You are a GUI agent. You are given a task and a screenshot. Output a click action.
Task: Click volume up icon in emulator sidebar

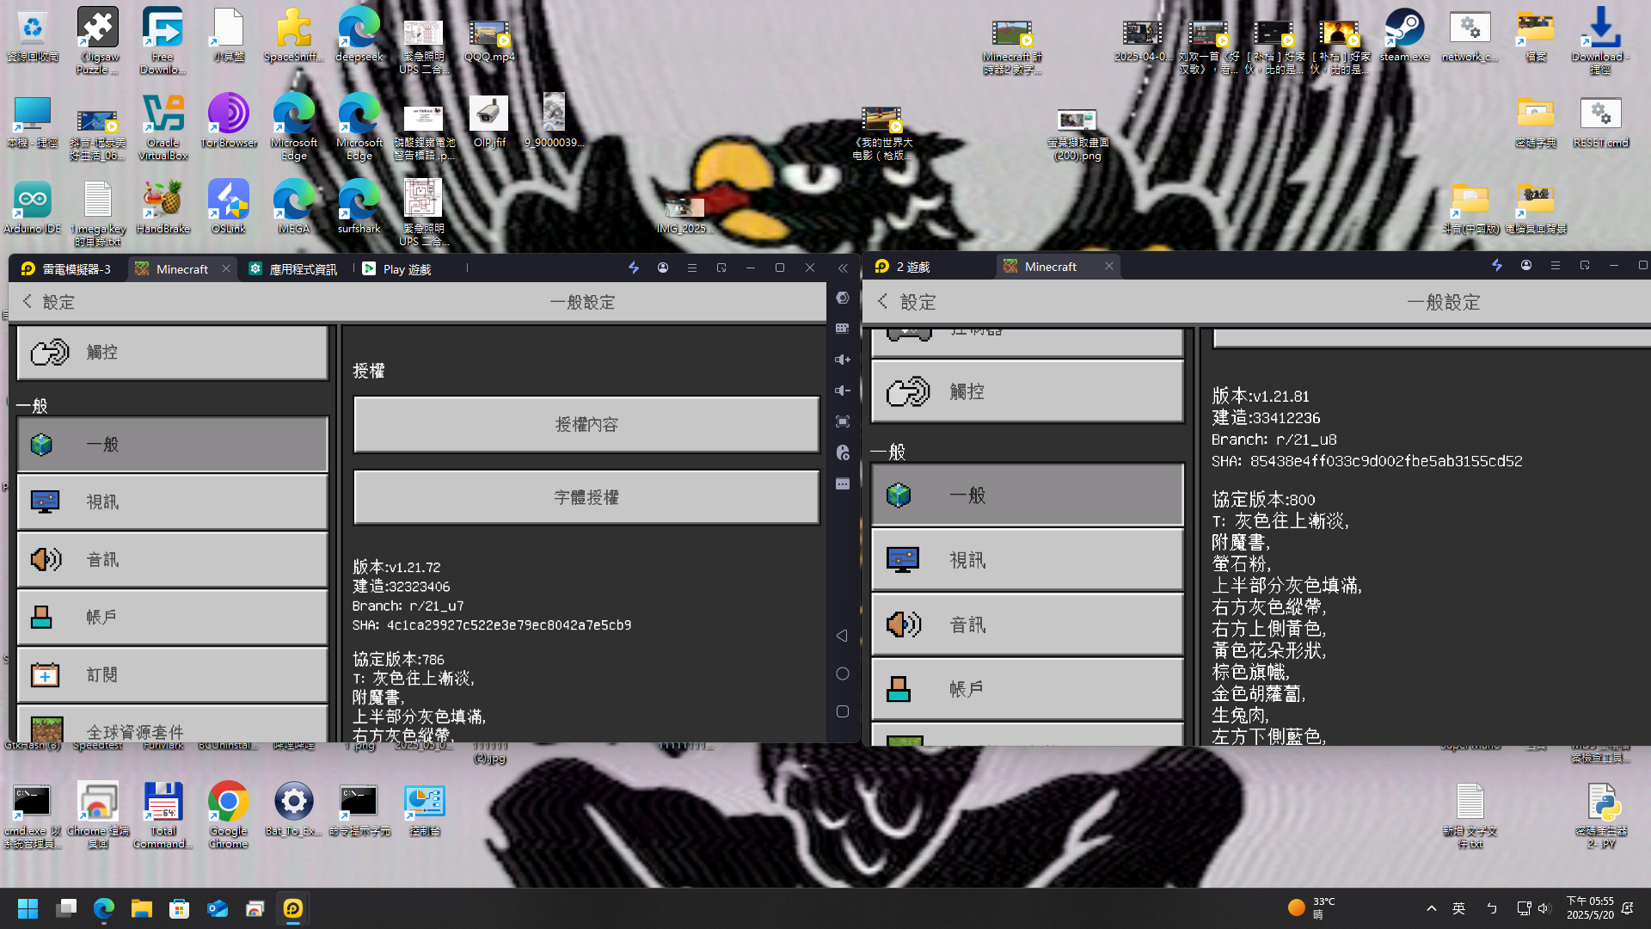[x=843, y=360]
